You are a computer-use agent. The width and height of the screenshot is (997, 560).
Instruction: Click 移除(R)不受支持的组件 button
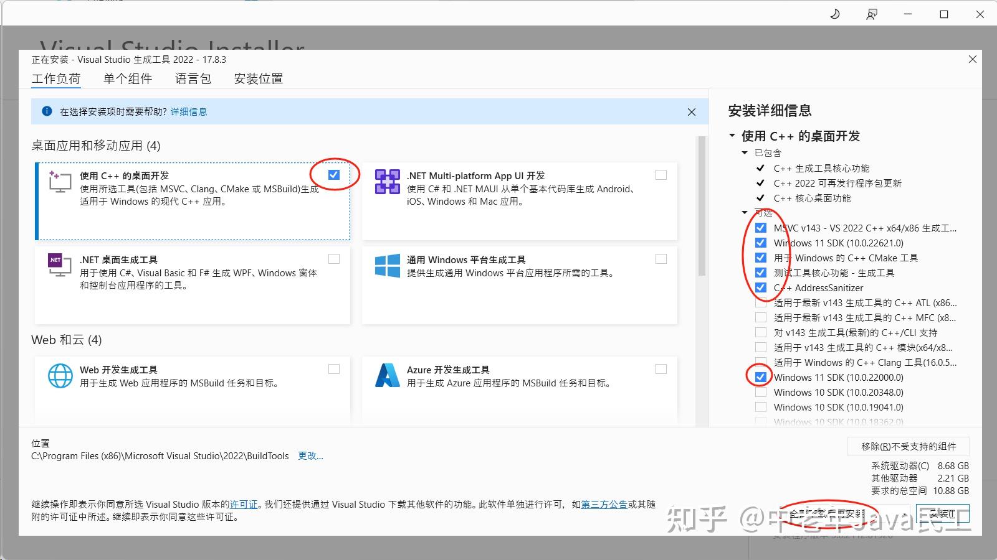pos(909,446)
